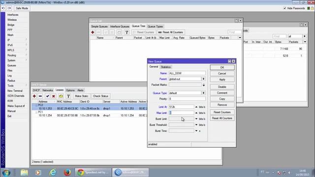Click the comment icon in Queue List toolbar
The height and width of the screenshot is (177, 315).
pyautogui.click(x=119, y=32)
